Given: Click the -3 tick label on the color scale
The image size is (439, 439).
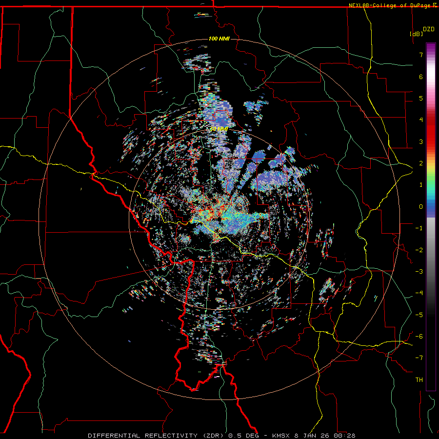Looking at the screenshot, I should pyautogui.click(x=419, y=272).
